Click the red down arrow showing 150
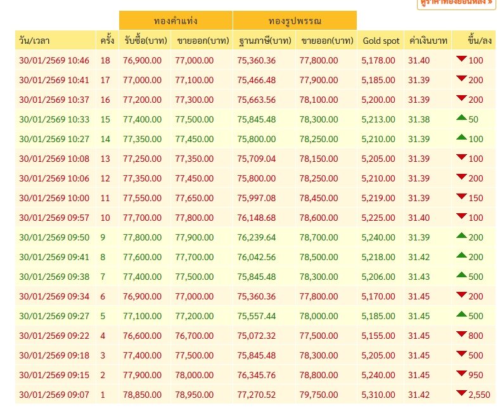Image resolution: width=500 pixels, height=420 pixels. click(461, 198)
